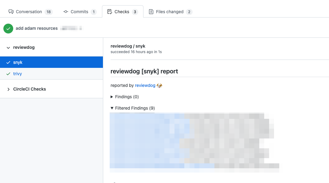This screenshot has height=183, width=329.
Task: Open the Files changed tab
Action: coord(170,12)
